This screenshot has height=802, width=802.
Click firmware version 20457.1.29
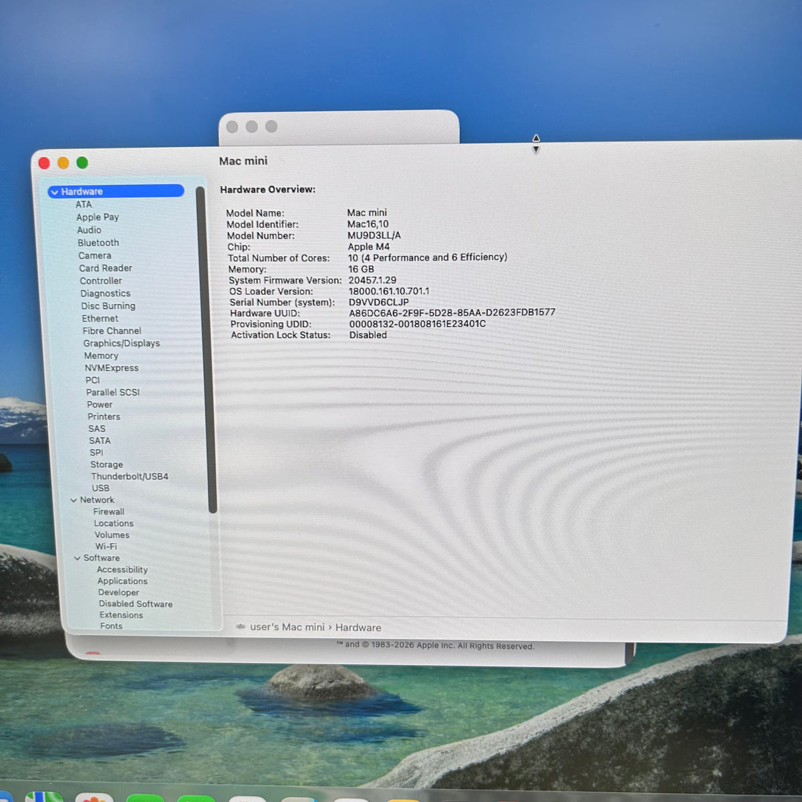(372, 280)
